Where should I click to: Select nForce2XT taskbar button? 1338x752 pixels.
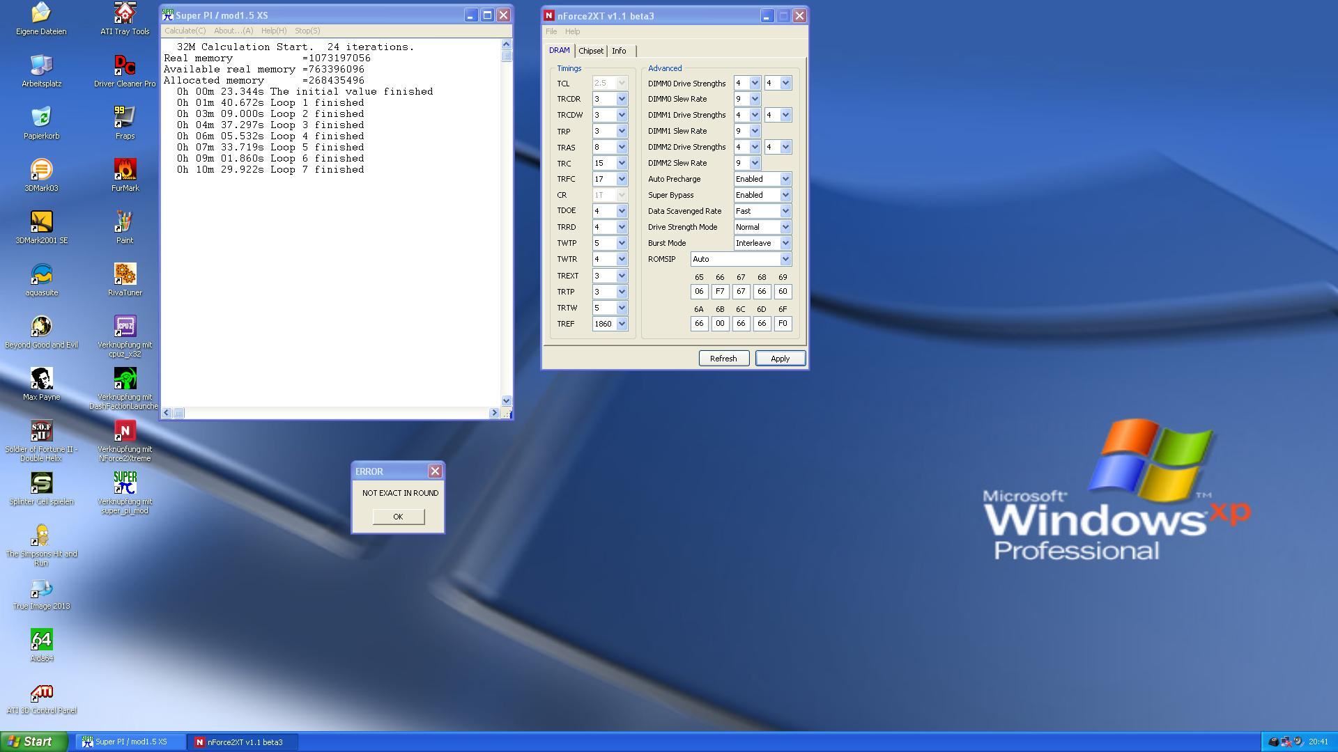244,742
